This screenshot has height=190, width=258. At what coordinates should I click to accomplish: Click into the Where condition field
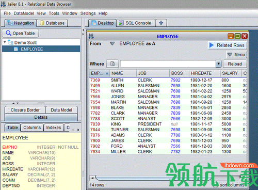[x=168, y=64]
